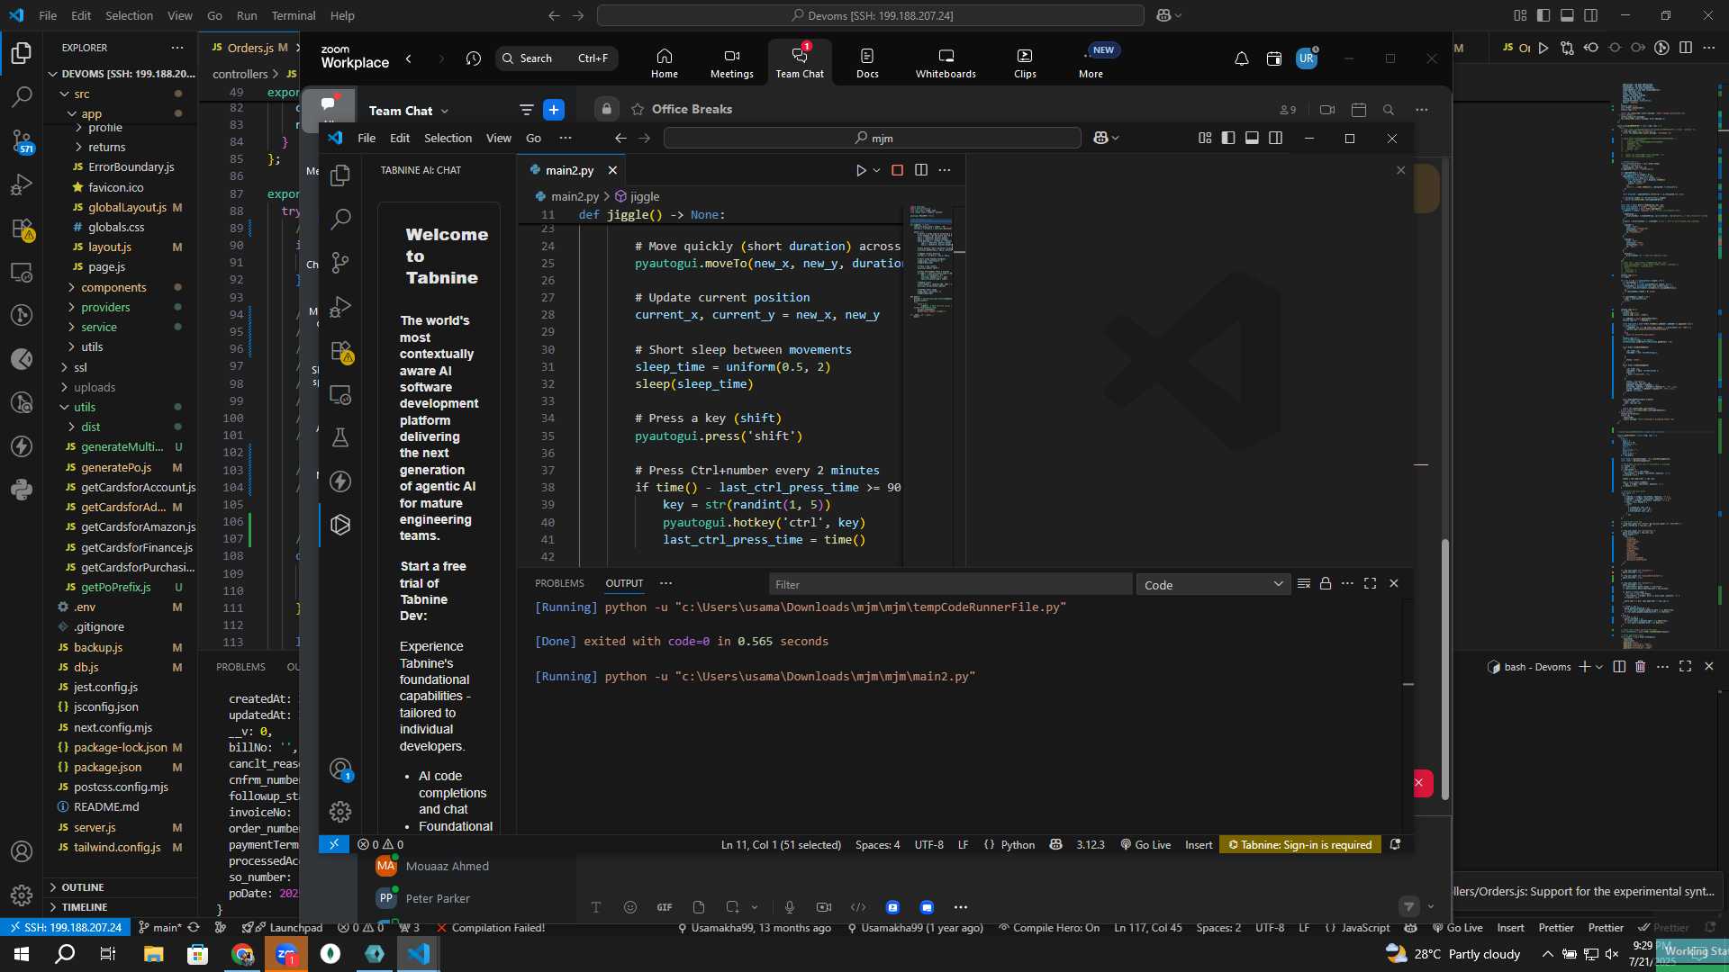Open Chrome from the Windows taskbar
Image resolution: width=1729 pixels, height=972 pixels.
pos(242,954)
